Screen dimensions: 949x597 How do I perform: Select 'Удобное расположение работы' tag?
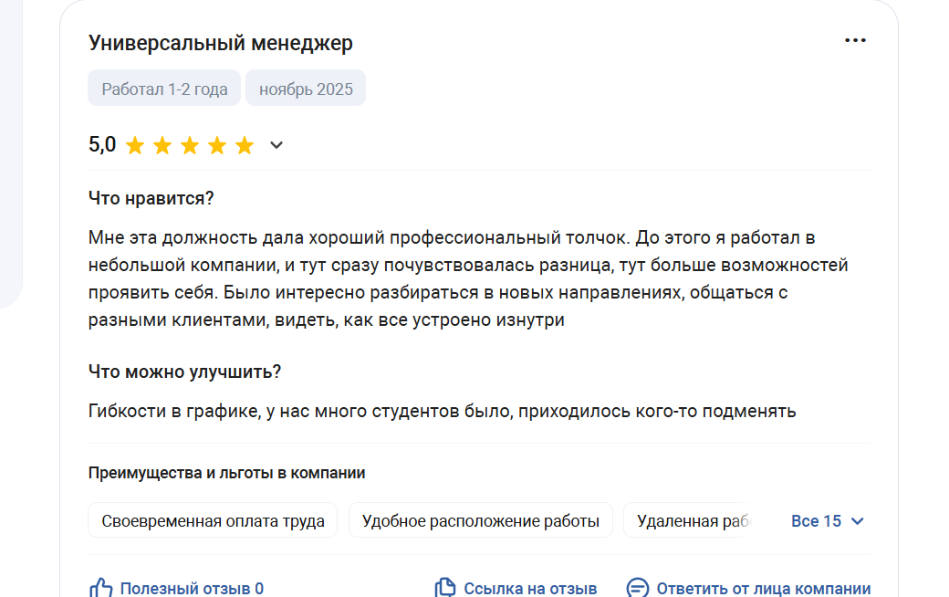point(480,521)
